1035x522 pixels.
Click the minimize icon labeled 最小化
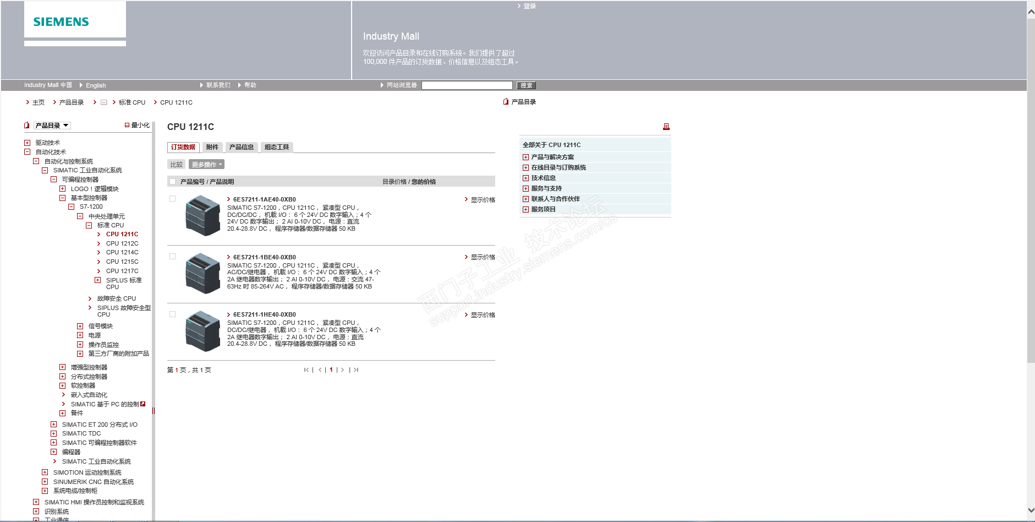click(127, 126)
